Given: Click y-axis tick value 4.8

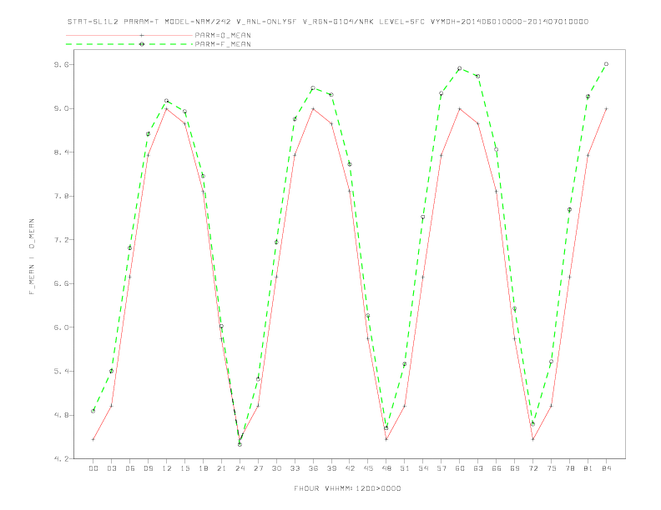Looking at the screenshot, I should [61, 415].
